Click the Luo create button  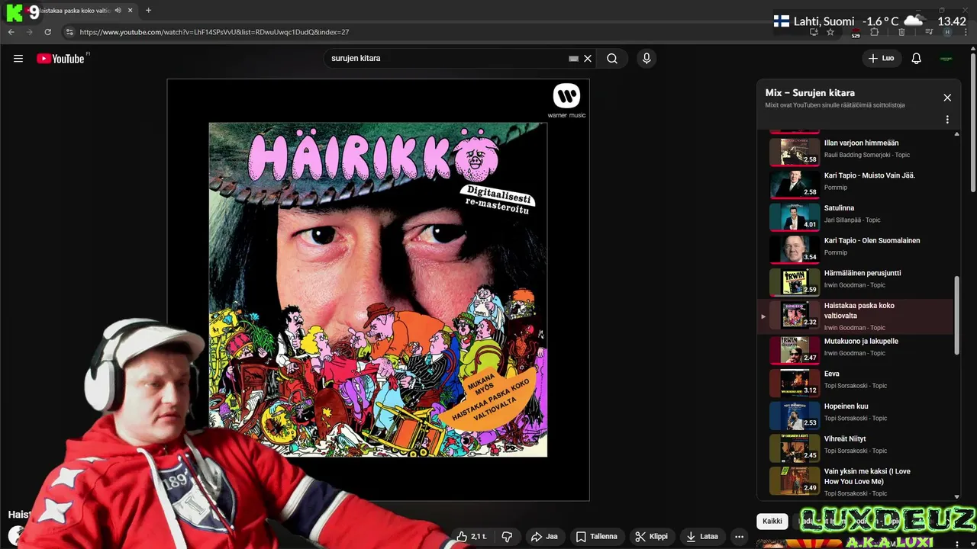tap(882, 58)
